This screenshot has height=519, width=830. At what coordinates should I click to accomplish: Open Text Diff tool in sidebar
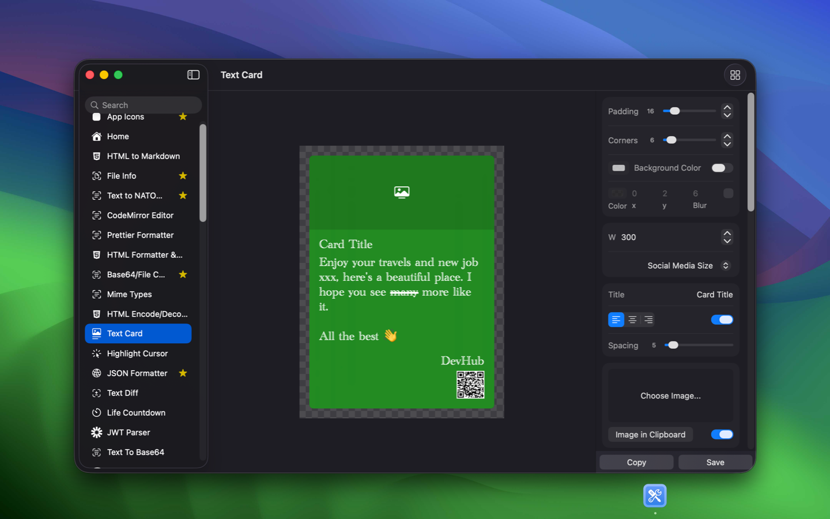pos(138,393)
